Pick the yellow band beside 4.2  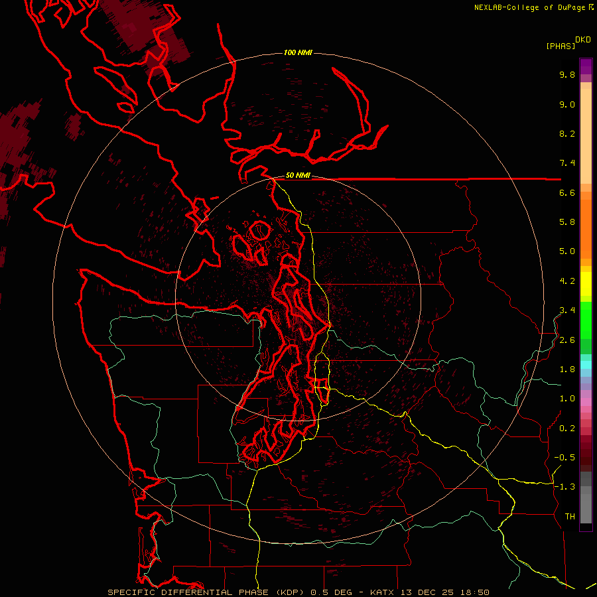pos(586,284)
